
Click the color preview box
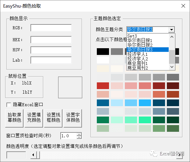70,87
